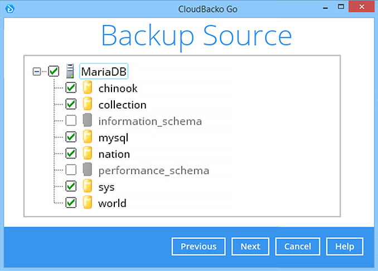This screenshot has height=271, width=378.
Task: Minimize the CloudBacko Go window
Action: (x=326, y=8)
